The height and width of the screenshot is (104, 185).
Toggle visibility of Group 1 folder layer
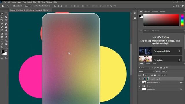(140, 86)
